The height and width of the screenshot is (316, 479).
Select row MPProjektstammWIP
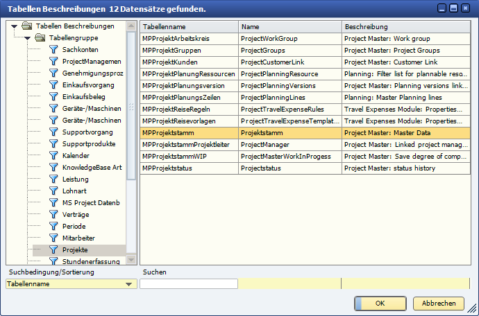tap(305, 157)
